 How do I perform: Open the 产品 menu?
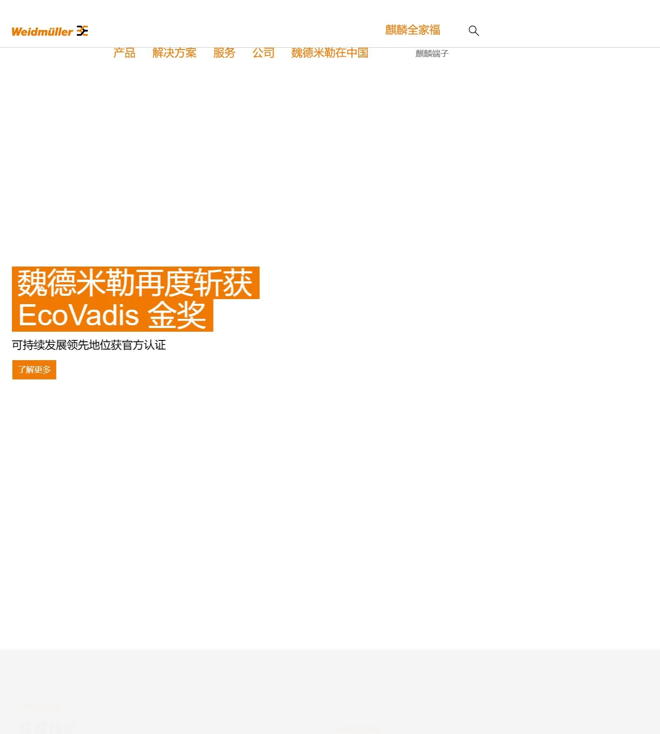coord(124,53)
